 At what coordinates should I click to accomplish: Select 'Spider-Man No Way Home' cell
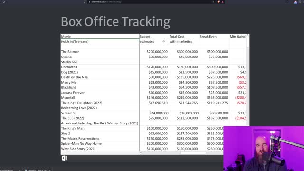click(x=100, y=143)
